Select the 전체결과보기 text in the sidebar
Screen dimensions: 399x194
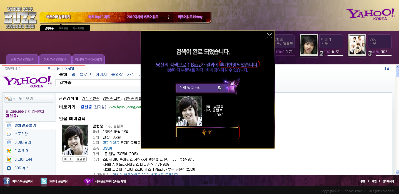coord(25,125)
